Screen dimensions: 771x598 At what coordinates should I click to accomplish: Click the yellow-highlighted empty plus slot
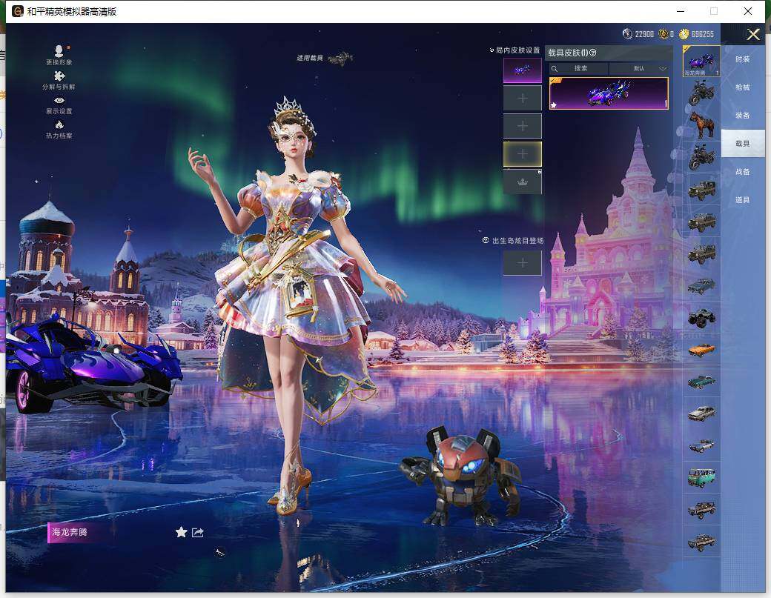[x=522, y=154]
